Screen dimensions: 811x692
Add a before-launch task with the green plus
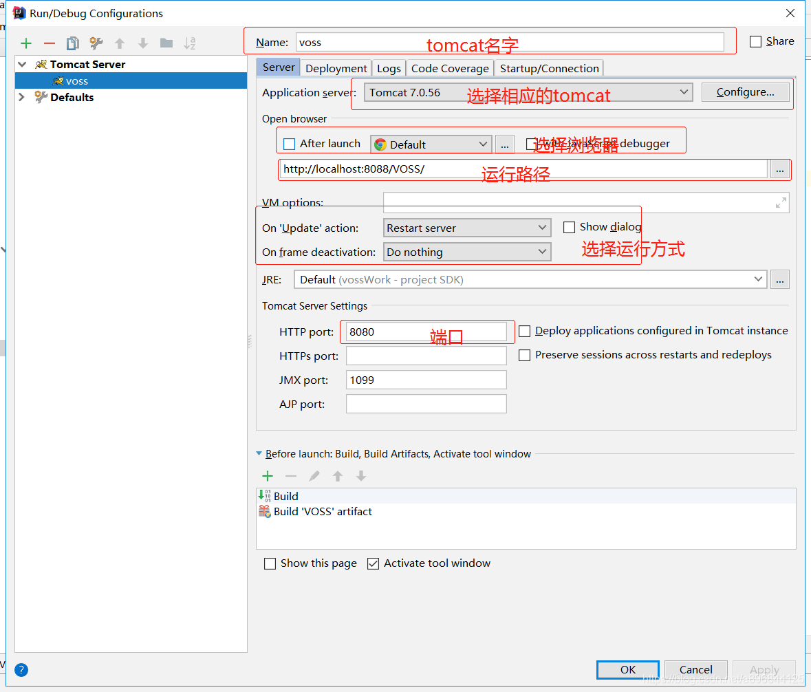click(x=268, y=476)
